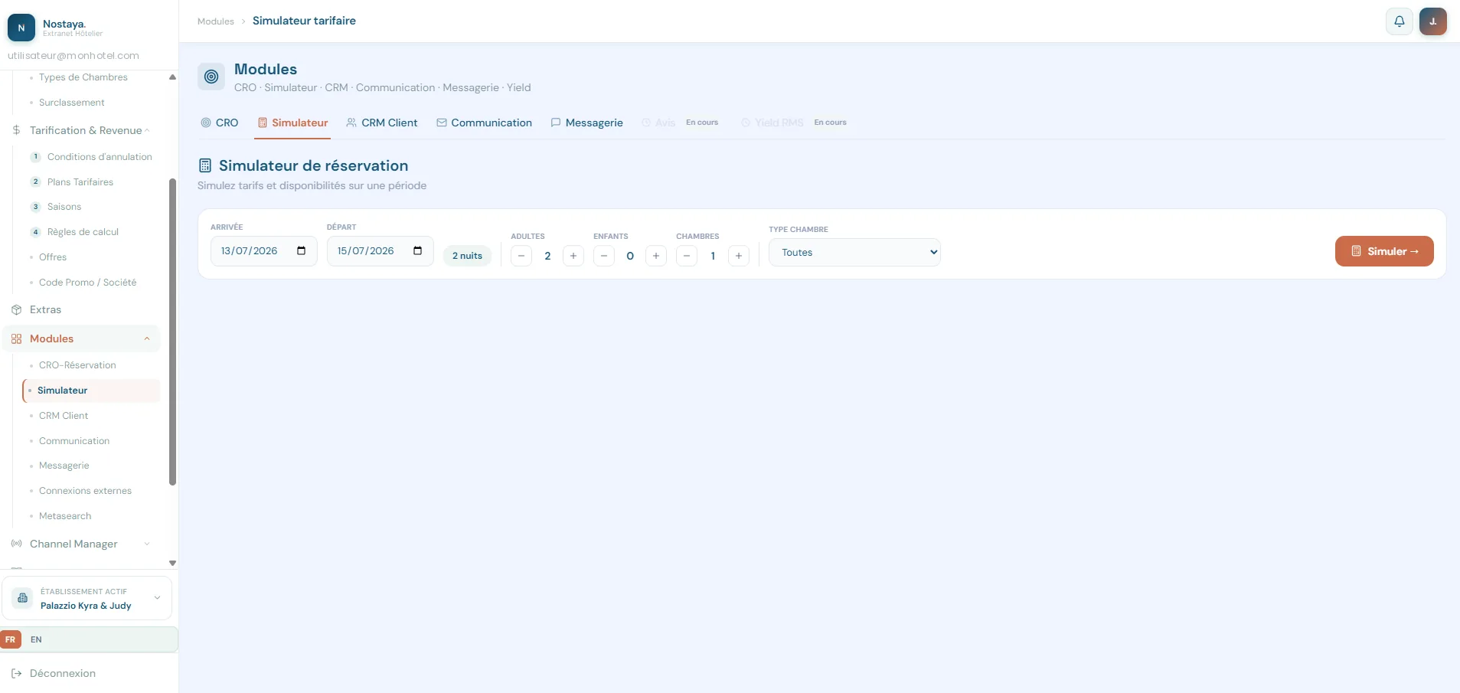1460x693 pixels.
Task: Open Code Promo / Société in sidebar
Action: point(88,283)
